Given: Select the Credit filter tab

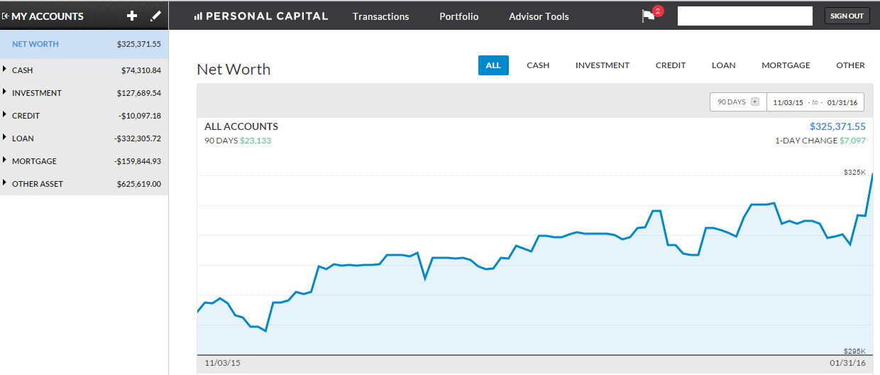Looking at the screenshot, I should (671, 65).
